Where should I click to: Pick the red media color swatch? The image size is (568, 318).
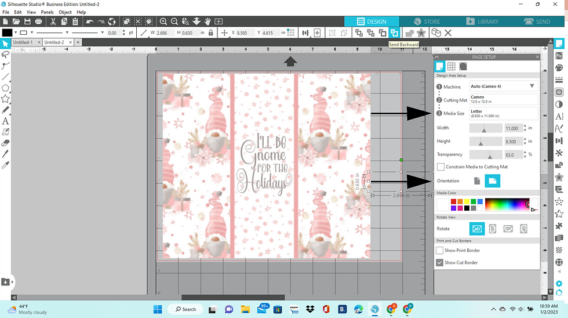(453, 201)
